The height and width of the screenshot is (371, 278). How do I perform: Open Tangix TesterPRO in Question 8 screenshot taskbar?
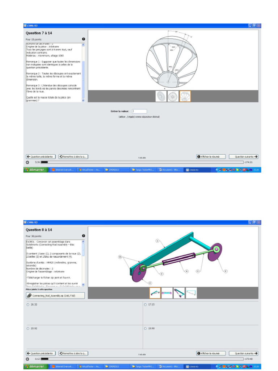pyautogui.click(x=143, y=367)
